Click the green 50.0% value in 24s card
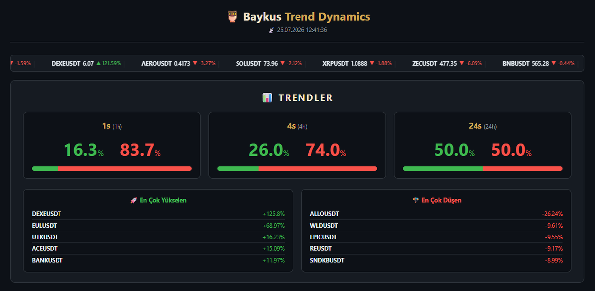Image resolution: width=595 pixels, height=291 pixels. click(454, 150)
